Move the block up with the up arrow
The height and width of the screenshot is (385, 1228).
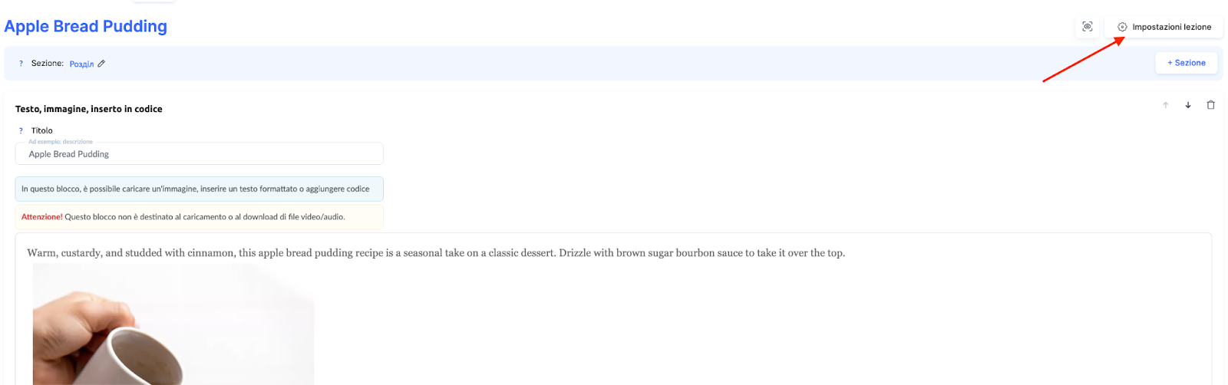coord(1165,105)
